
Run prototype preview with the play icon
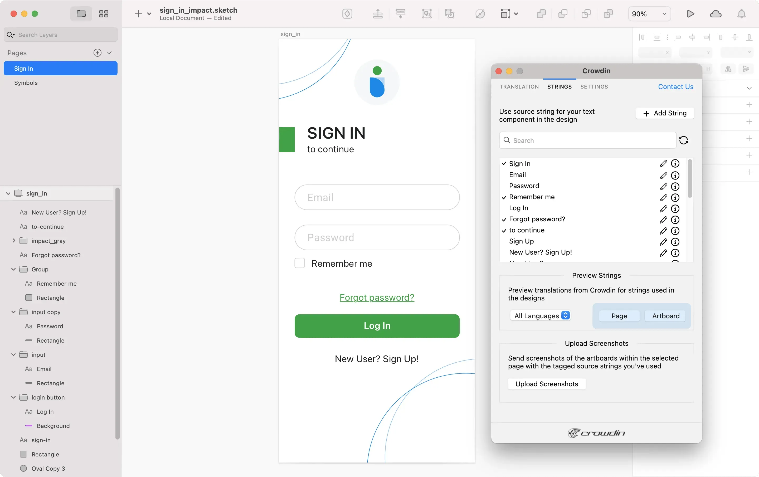click(x=690, y=13)
